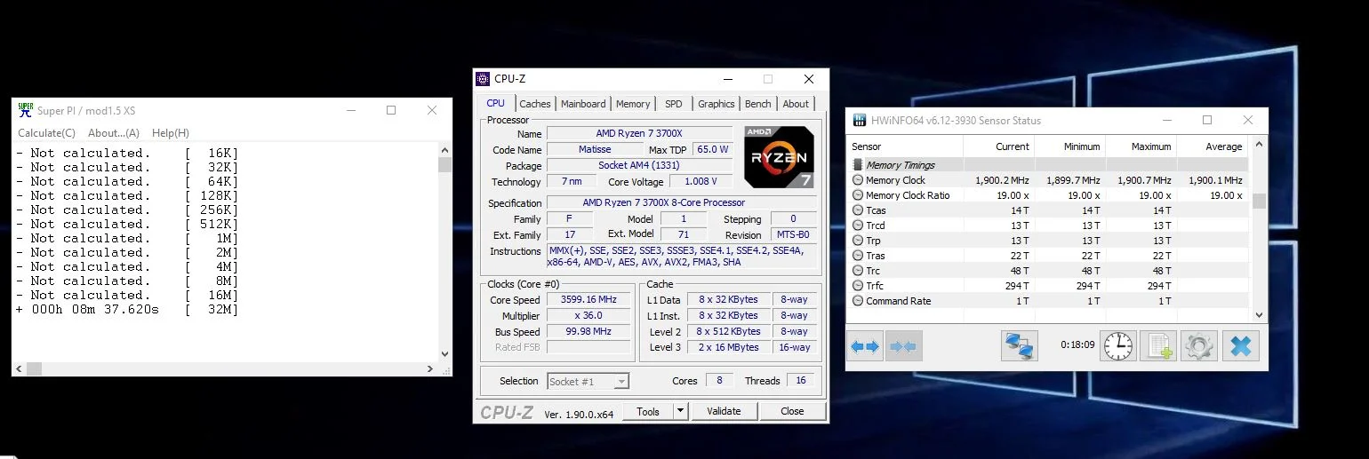The width and height of the screenshot is (1369, 459).
Task: Switch to the Mainboard tab
Action: point(583,104)
